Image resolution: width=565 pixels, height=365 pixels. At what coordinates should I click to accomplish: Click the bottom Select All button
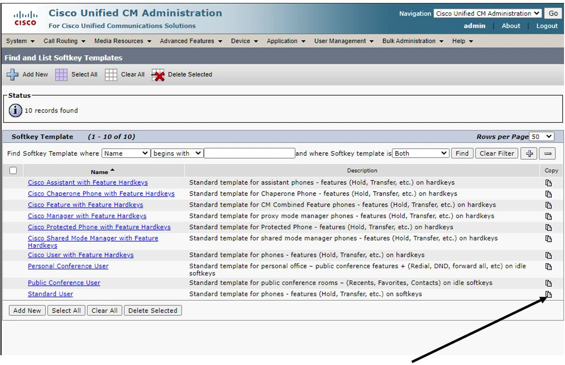coord(66,310)
